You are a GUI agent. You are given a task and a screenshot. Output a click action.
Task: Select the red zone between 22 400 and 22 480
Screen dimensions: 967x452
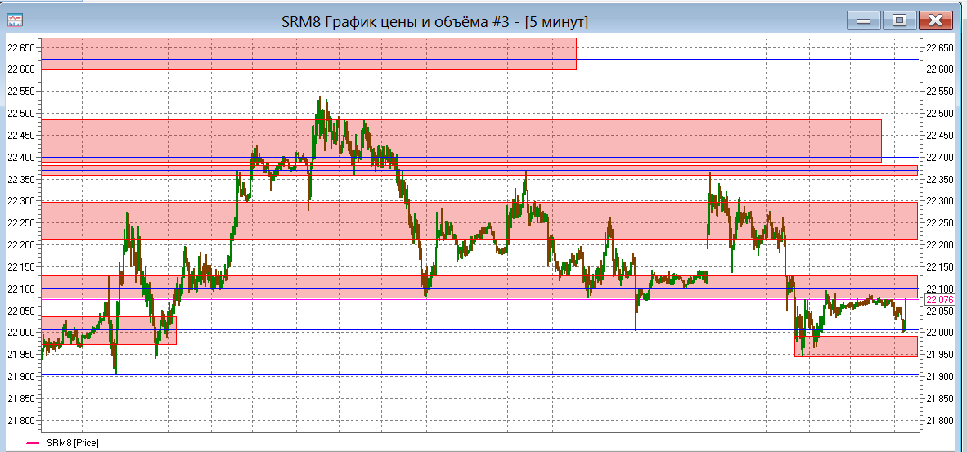tap(461, 141)
